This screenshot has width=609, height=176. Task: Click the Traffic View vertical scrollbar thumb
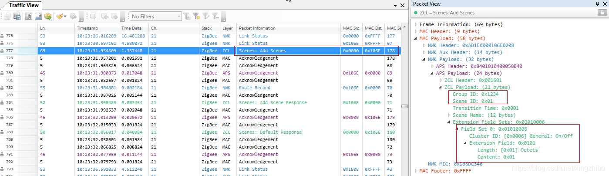(404, 106)
